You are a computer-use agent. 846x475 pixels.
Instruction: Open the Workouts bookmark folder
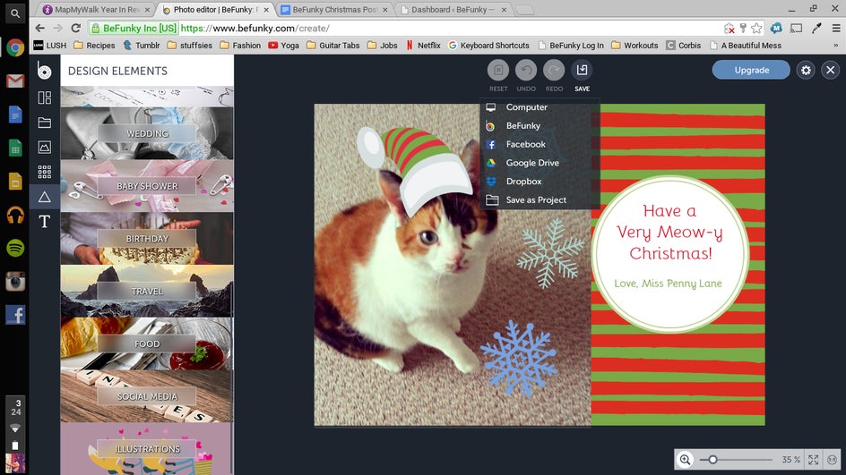(634, 46)
